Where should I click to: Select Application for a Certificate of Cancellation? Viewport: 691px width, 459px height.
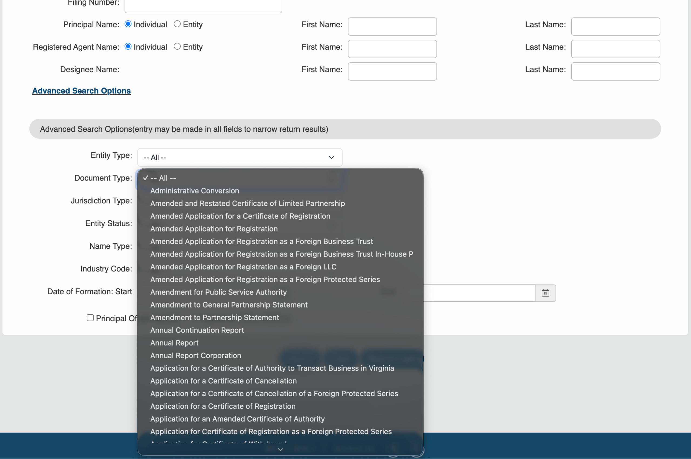coord(280,381)
